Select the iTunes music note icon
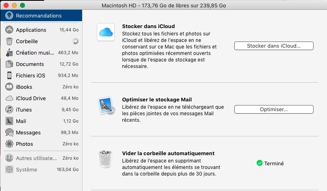Image resolution: width=327 pixels, height=191 pixels. tap(9, 110)
